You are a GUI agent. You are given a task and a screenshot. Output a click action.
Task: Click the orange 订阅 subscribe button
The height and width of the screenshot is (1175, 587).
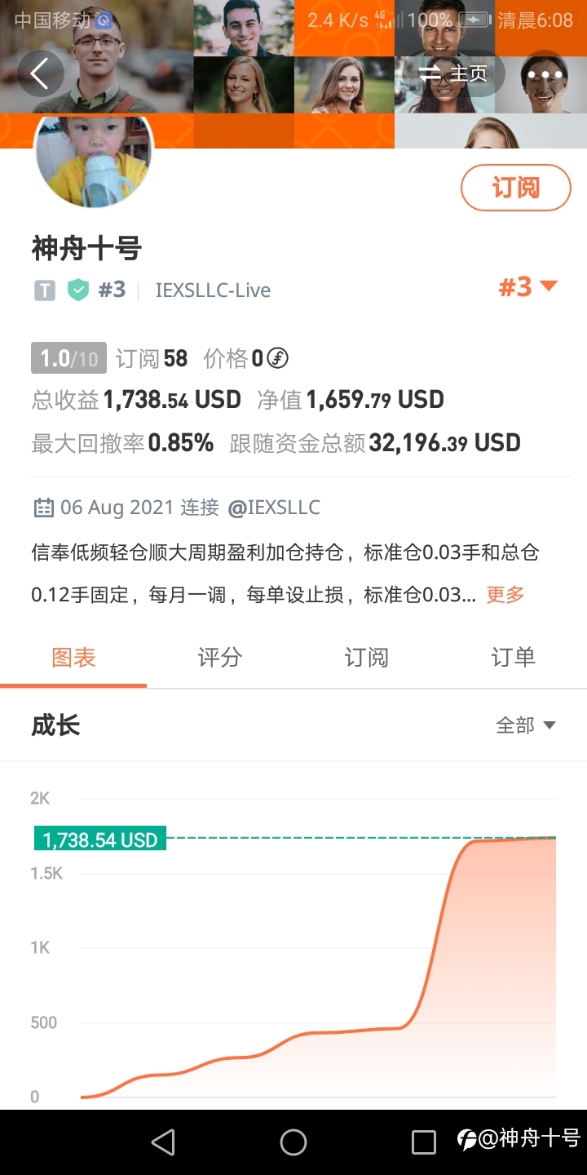click(x=516, y=188)
